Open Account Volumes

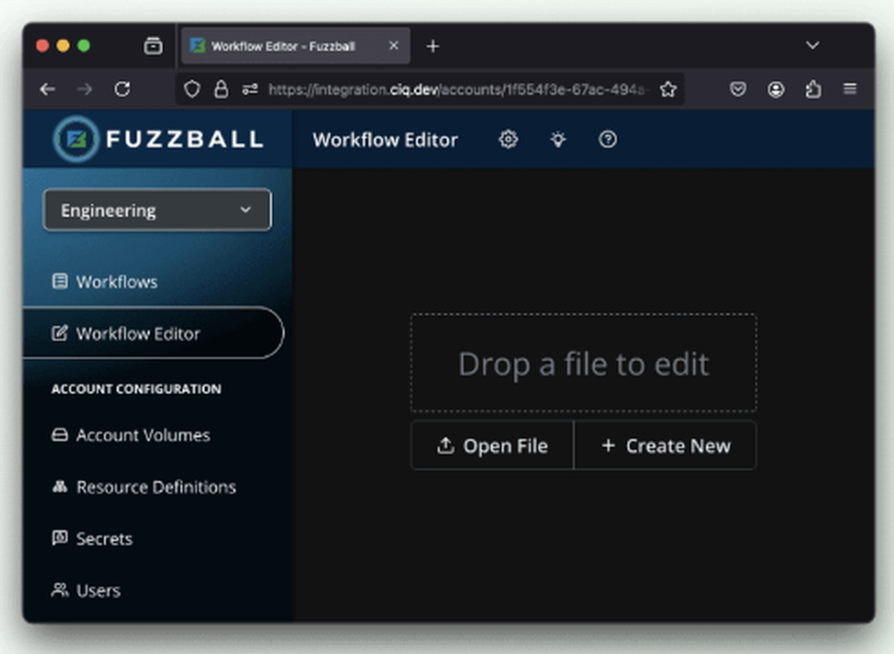coord(143,435)
